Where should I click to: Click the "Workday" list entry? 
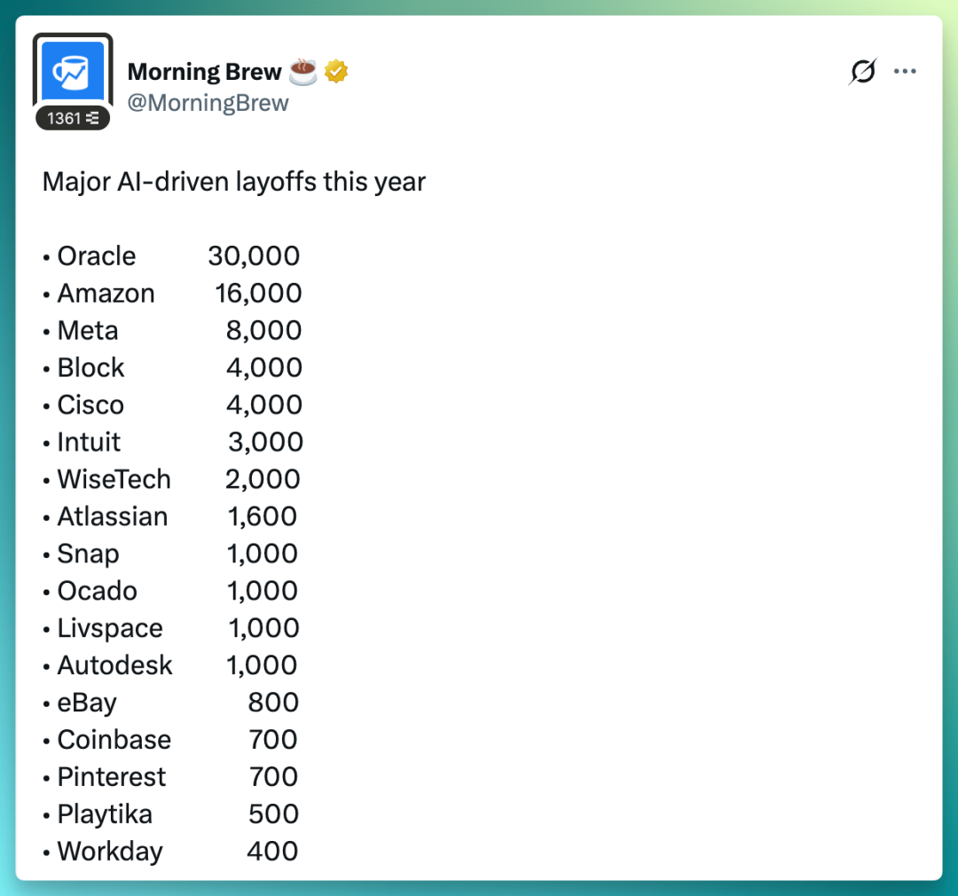[x=111, y=852]
